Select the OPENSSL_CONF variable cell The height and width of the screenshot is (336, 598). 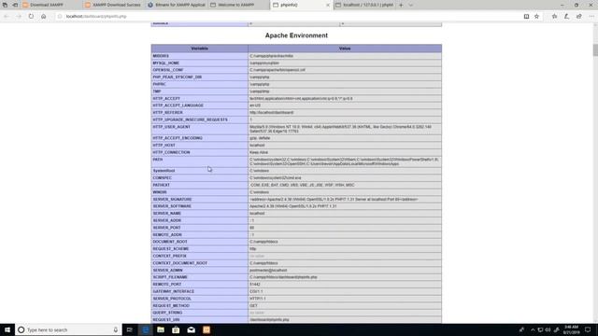point(199,70)
